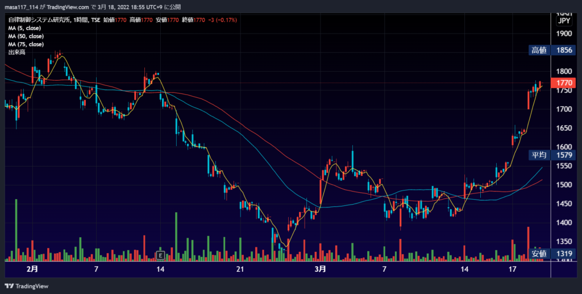582x294 pixels.
Task: Click the 平均 1579 price label
Action: click(x=552, y=155)
